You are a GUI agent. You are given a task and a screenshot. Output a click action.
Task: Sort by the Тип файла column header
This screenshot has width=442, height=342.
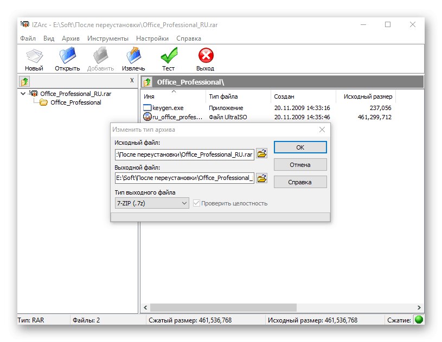[239, 96]
